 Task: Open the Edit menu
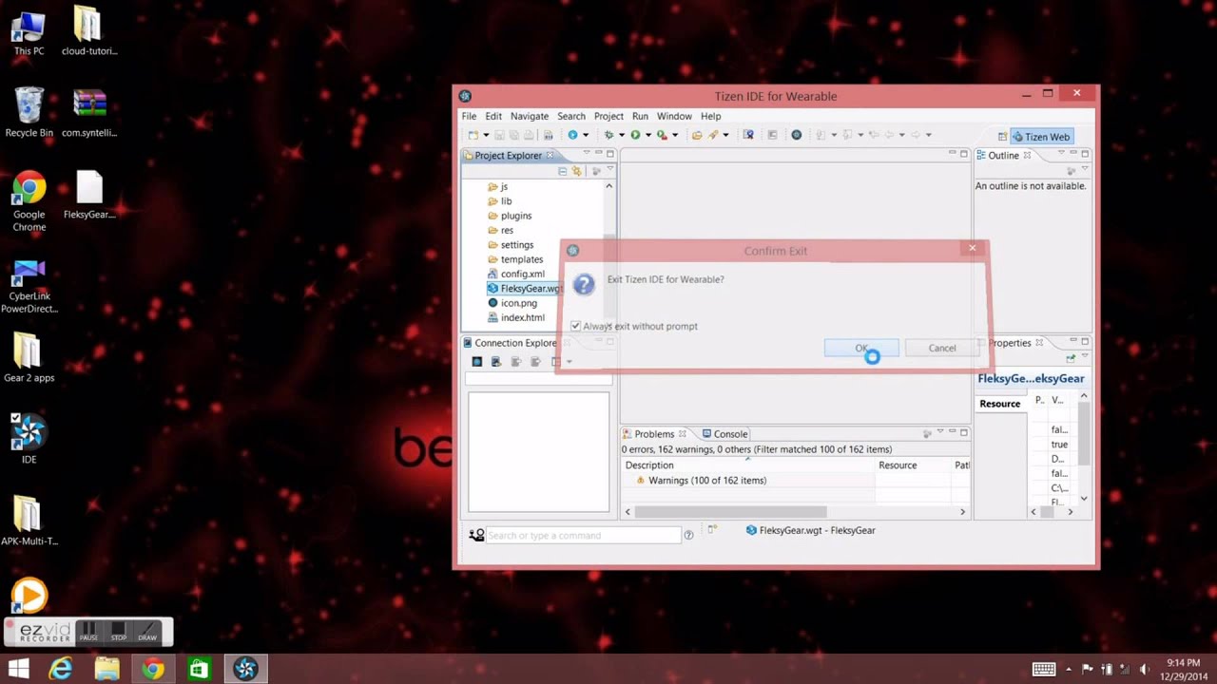pos(493,116)
